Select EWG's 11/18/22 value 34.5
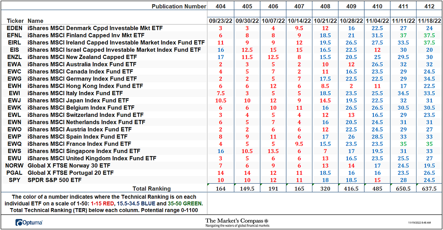The width and height of the screenshot is (443, 230). pyautogui.click(x=430, y=79)
